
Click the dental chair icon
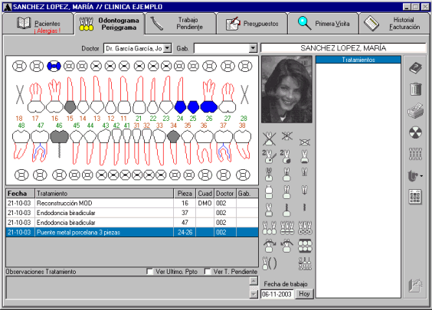415,175
